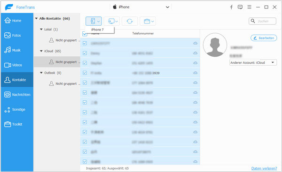Uncheck the sixth contact row checkbox
The height and width of the screenshot is (172, 282).
(x=85, y=92)
